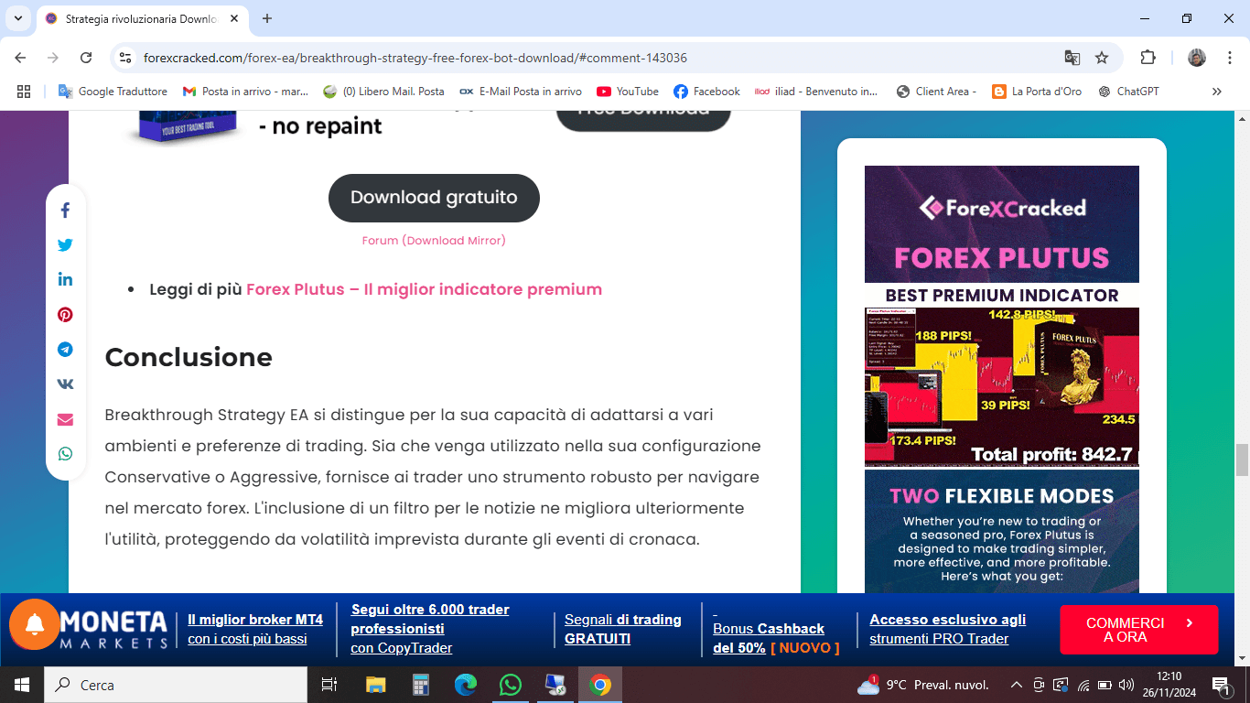Open Chrome Extensions puzzle icon
Viewport: 1250px width, 703px height.
[x=1148, y=58]
